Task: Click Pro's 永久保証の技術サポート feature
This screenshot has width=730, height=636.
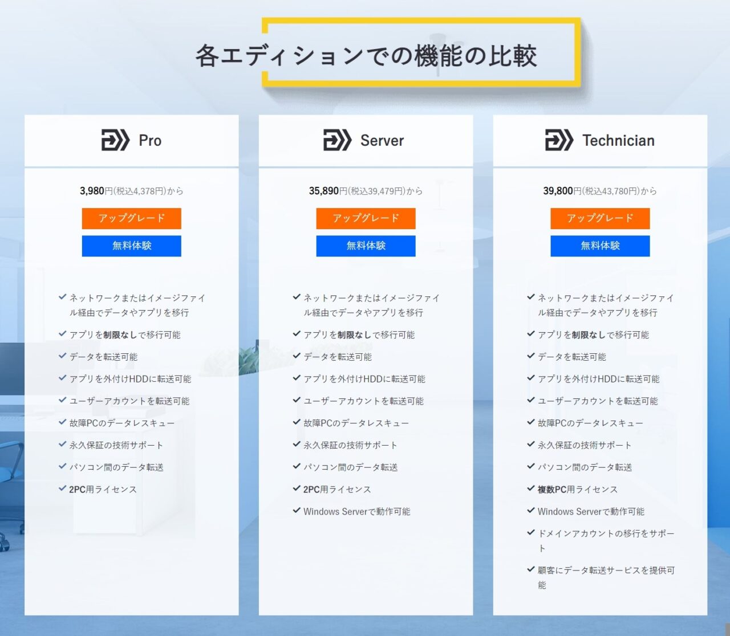Action: coord(116,445)
